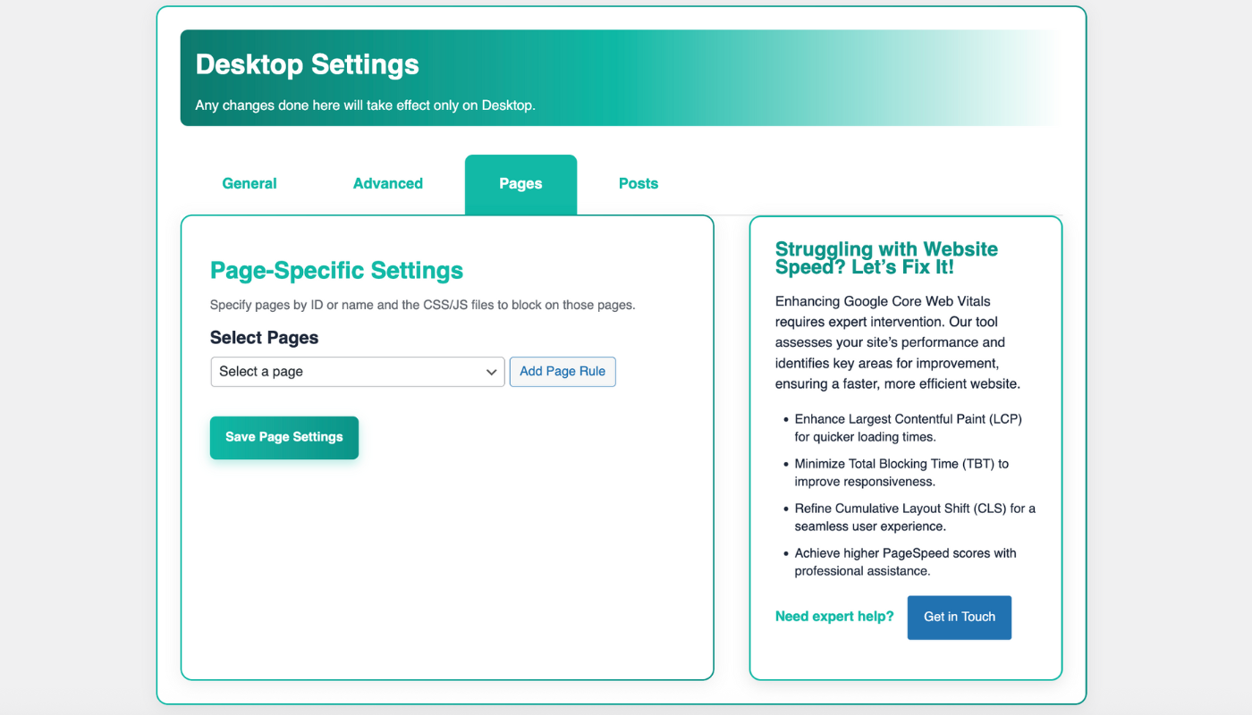Open the Advanced tab
This screenshot has height=715, width=1252.
coord(388,184)
